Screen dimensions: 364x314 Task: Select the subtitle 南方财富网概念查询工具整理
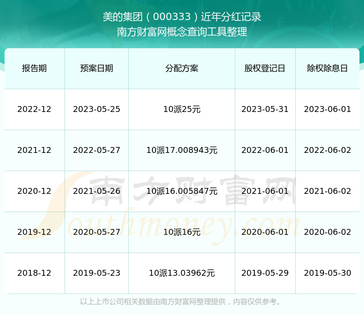(182, 32)
